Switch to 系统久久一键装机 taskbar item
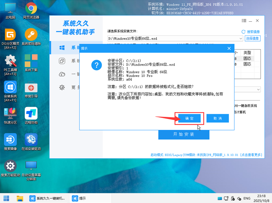Viewport: 272px width, 203px height. [48, 198]
